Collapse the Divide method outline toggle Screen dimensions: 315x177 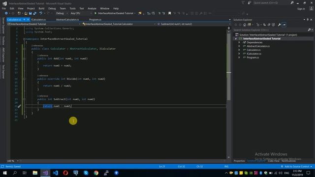[24, 79]
